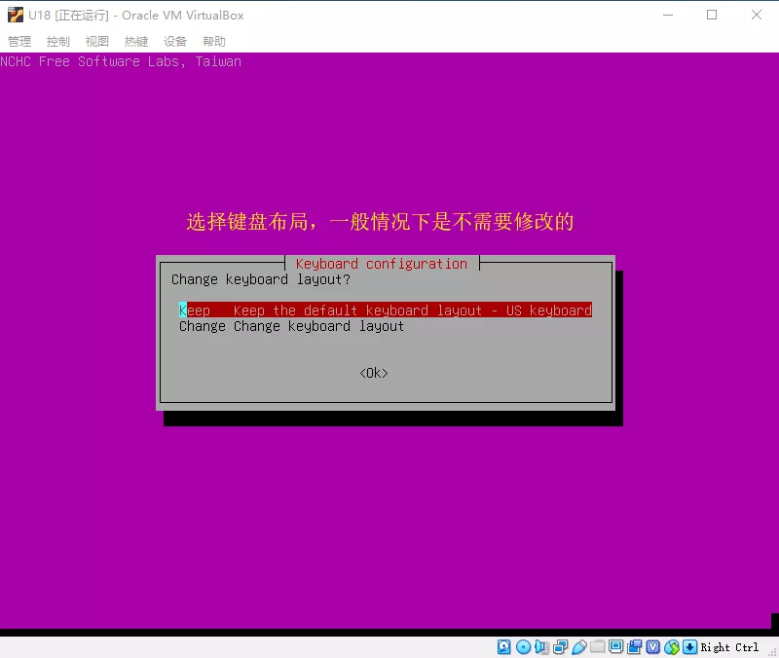Select Change keyboard layout option
The width and height of the screenshot is (779, 658).
coord(291,326)
